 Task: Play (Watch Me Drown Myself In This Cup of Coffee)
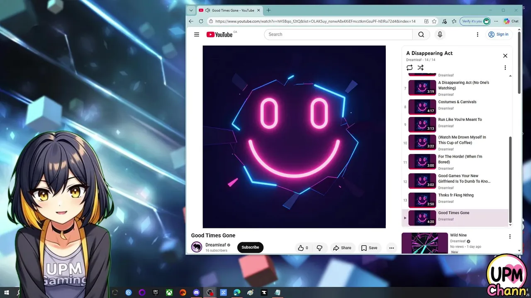click(x=455, y=143)
